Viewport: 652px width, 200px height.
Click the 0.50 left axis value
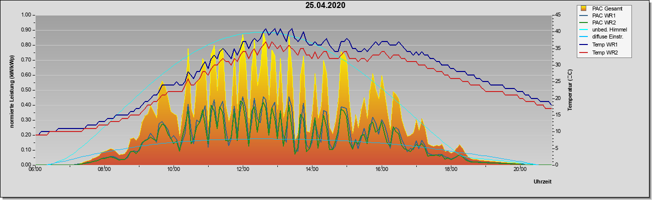(x=25, y=90)
